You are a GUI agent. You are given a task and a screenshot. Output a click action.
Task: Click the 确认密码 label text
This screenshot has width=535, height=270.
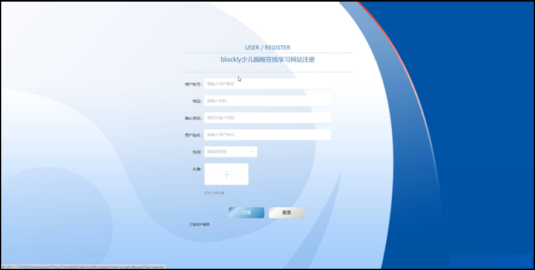point(193,118)
